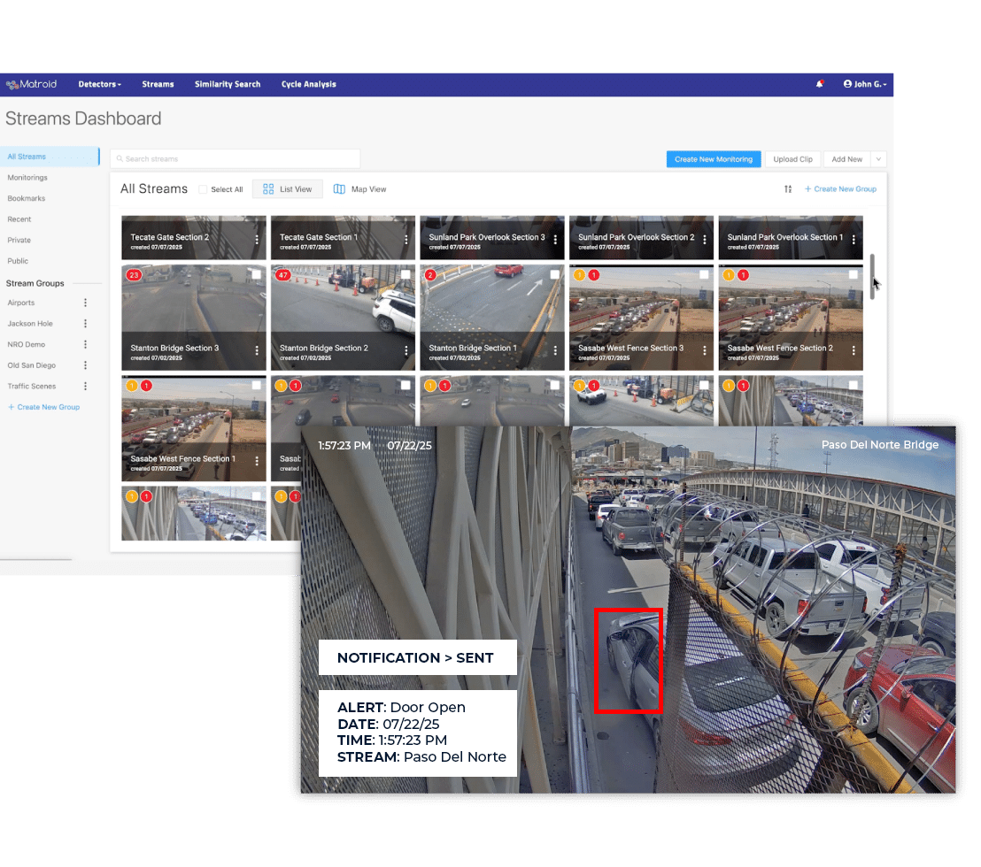Viewport: 981px width, 867px height.
Task: Open the options menu for Traffic Scenes group
Action: (85, 387)
